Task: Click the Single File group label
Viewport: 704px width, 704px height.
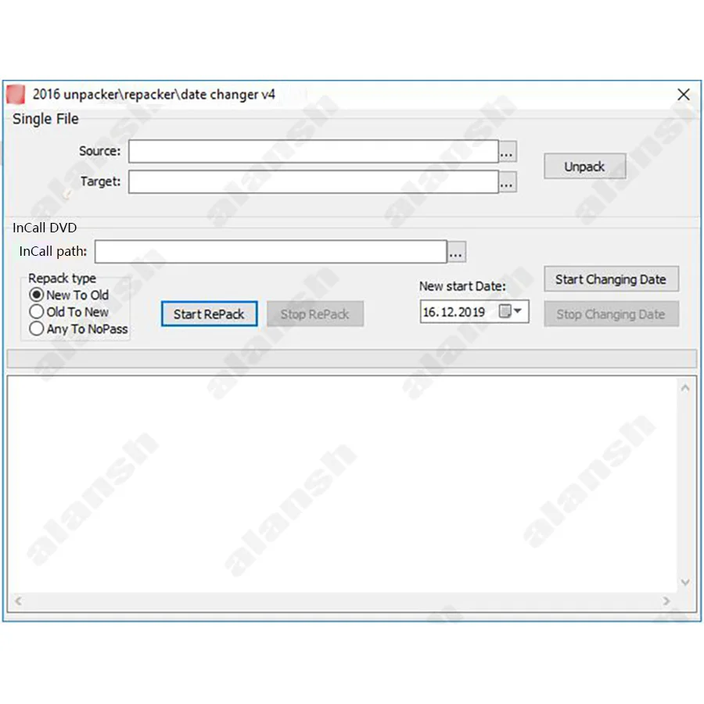Action: click(45, 119)
